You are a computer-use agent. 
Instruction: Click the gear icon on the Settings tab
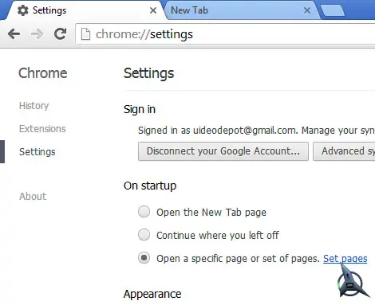23,10
